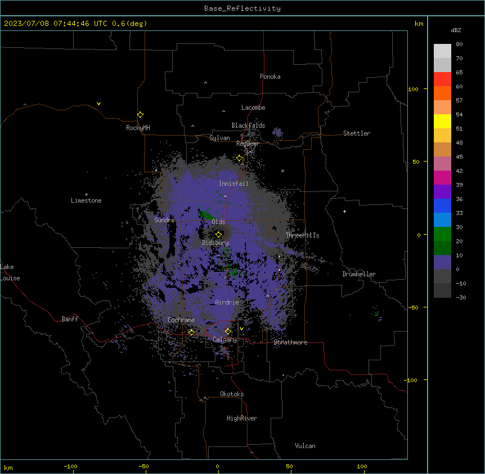Click the yellow diamond marker above Calgary label
This screenshot has height=474, width=485.
pos(228,332)
